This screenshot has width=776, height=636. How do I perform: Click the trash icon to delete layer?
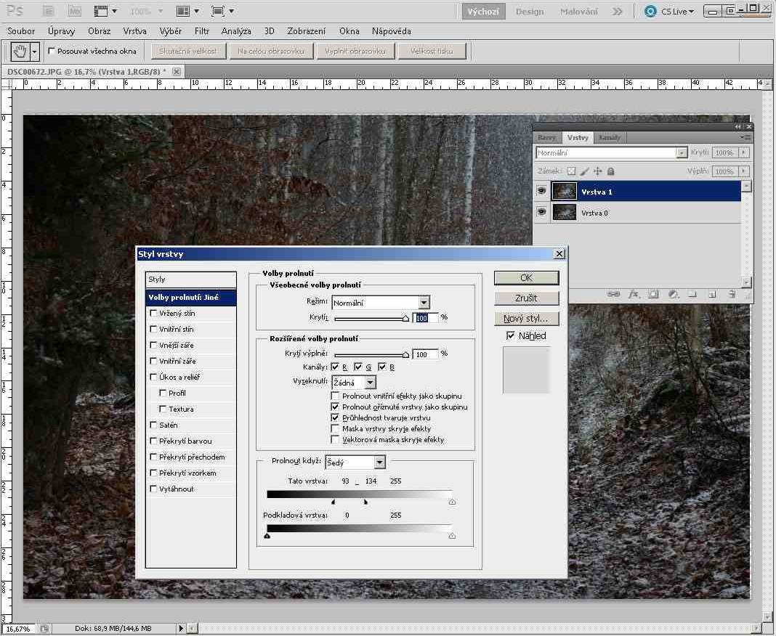tap(732, 294)
